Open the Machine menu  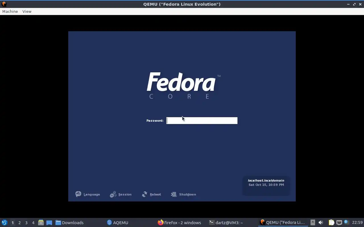point(10,11)
